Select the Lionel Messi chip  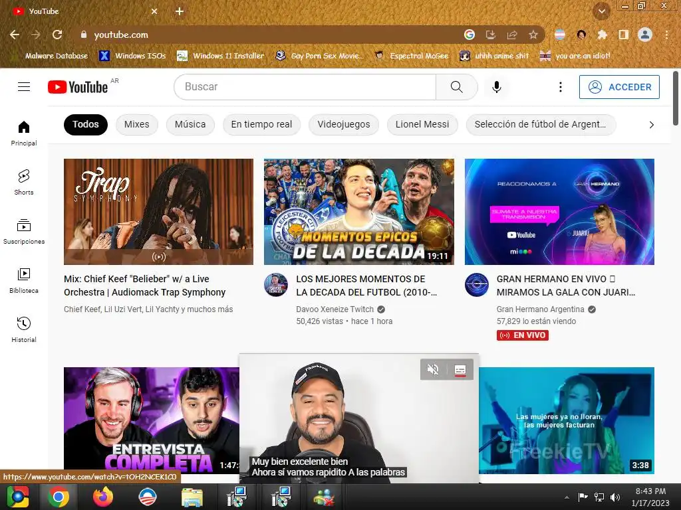click(x=422, y=125)
